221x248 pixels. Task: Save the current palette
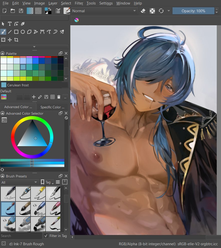(x=46, y=97)
